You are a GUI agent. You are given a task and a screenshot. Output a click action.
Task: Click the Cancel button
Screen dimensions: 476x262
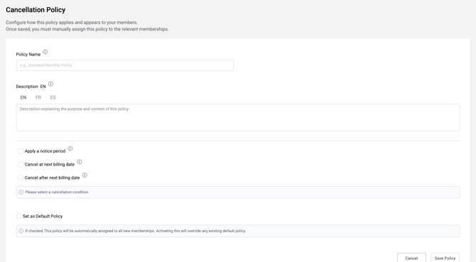pos(411,258)
